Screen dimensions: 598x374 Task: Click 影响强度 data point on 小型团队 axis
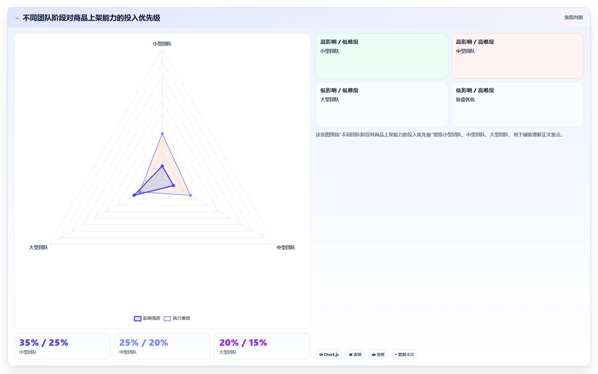[162, 166]
